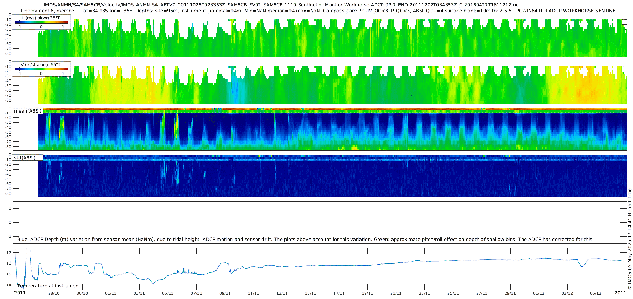This screenshot has height=299, width=633.
Task: Click the '16' temperature axis tick
Action: pos(9,263)
